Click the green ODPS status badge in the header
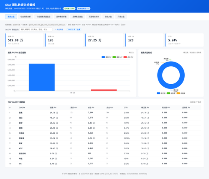The width and height of the screenshot is (209, 179). click(x=69, y=8)
